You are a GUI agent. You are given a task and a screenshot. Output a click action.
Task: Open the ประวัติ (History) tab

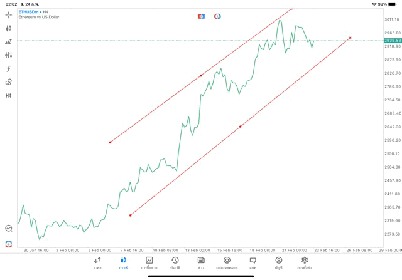coord(175,263)
